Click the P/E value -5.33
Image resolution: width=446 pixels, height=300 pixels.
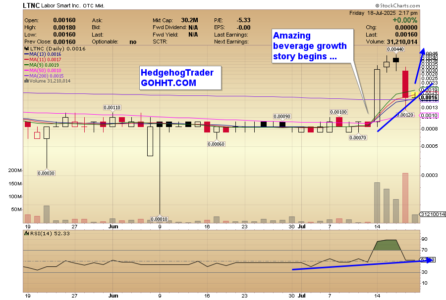[x=243, y=20]
